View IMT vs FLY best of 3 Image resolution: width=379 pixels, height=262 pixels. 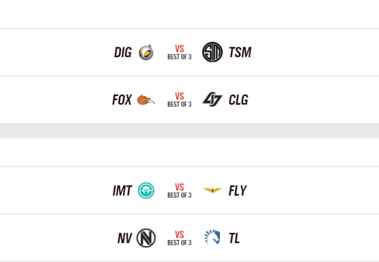[179, 191]
